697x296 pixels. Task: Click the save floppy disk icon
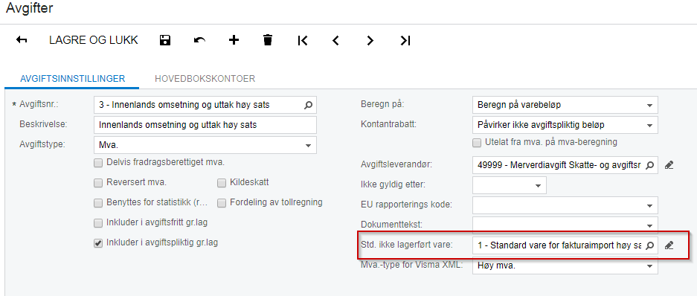(x=165, y=40)
